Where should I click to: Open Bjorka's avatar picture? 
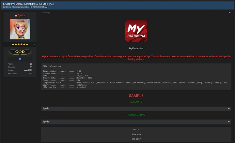[20, 29]
